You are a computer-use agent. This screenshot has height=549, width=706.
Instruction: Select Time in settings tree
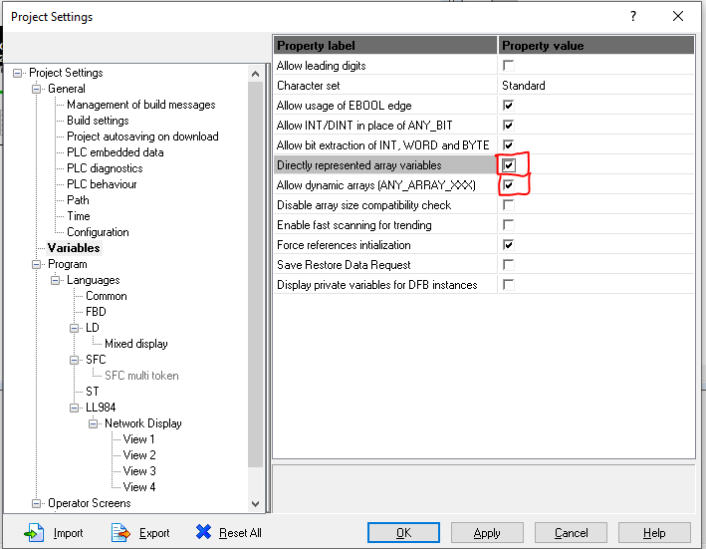(x=79, y=216)
